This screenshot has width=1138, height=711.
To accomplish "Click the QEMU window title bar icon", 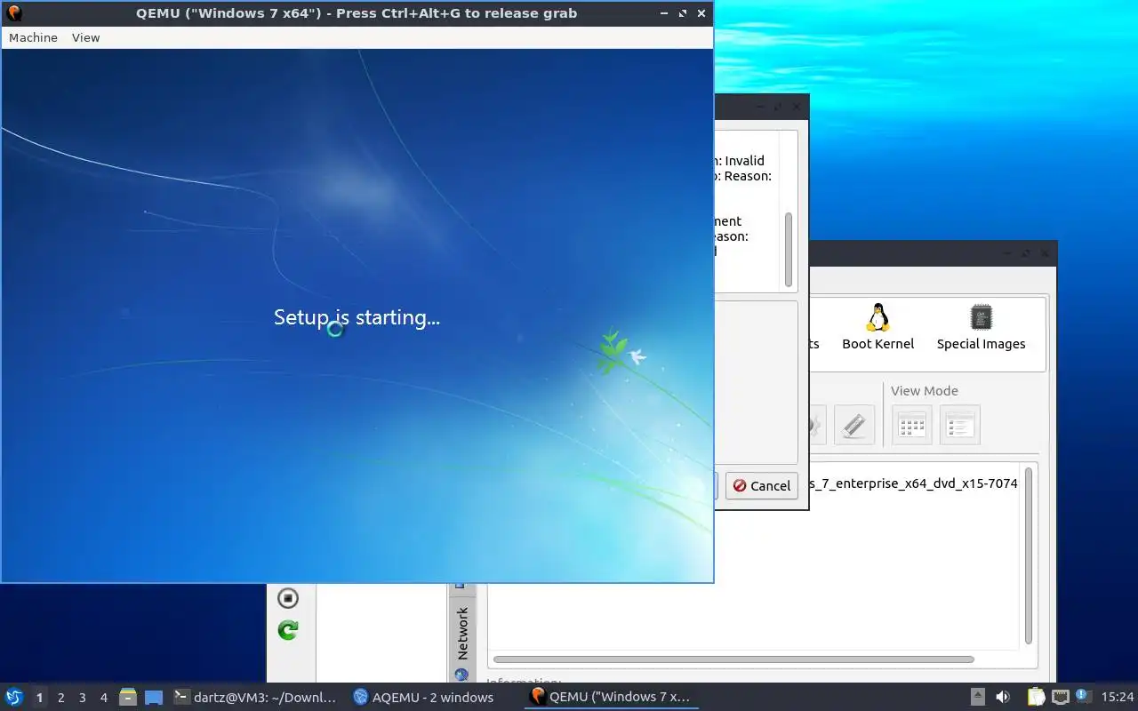I will [x=14, y=13].
